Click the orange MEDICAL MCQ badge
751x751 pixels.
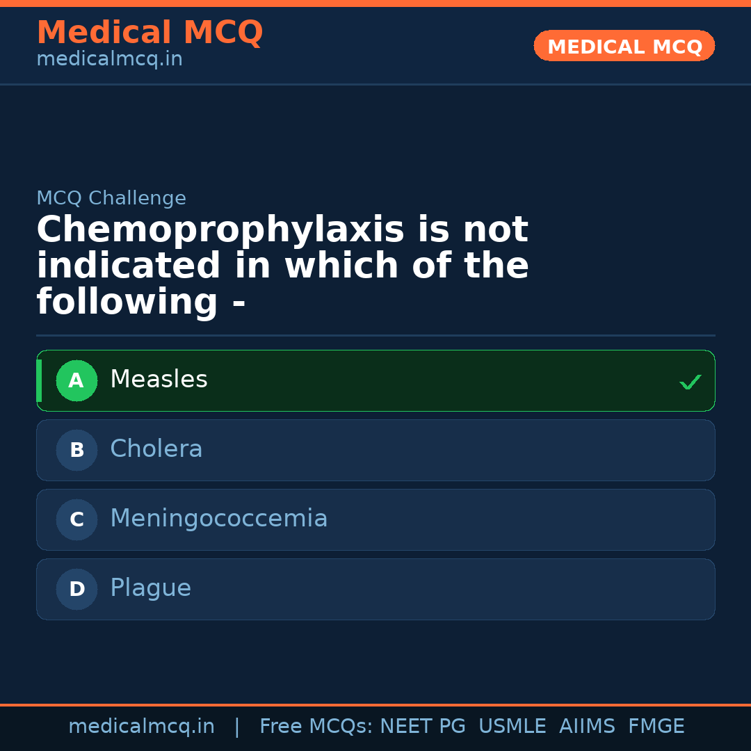(x=624, y=46)
